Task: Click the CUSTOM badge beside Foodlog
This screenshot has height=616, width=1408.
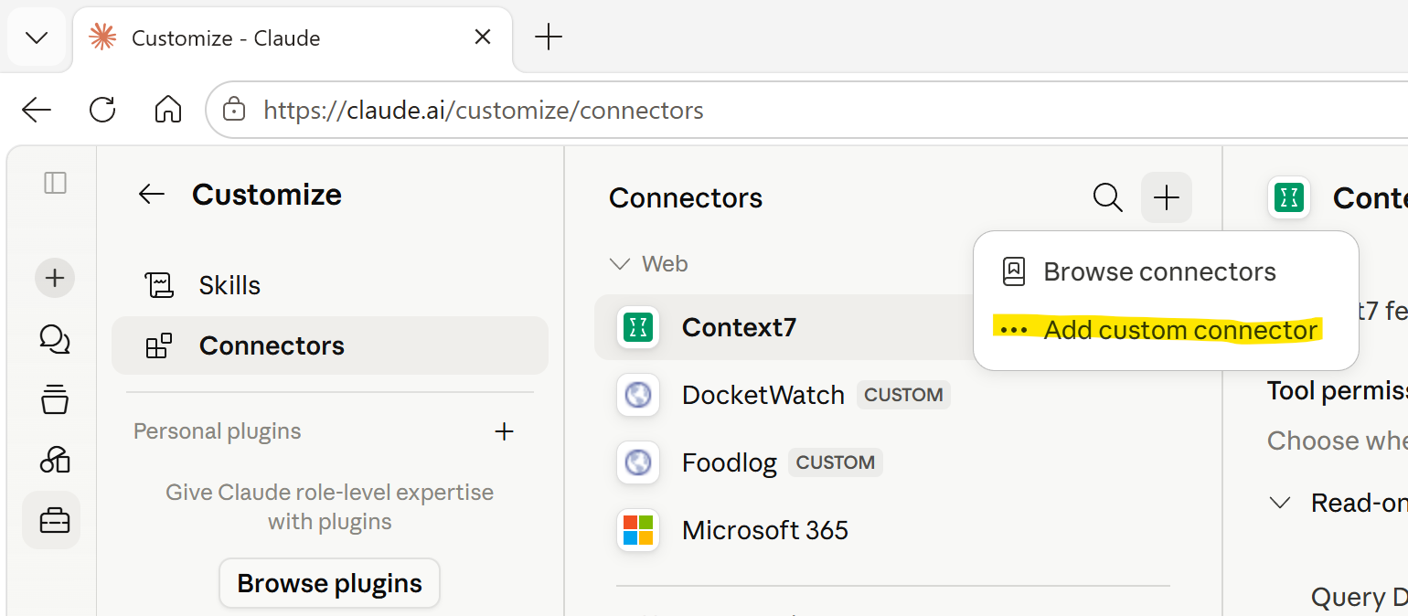Action: point(835,462)
